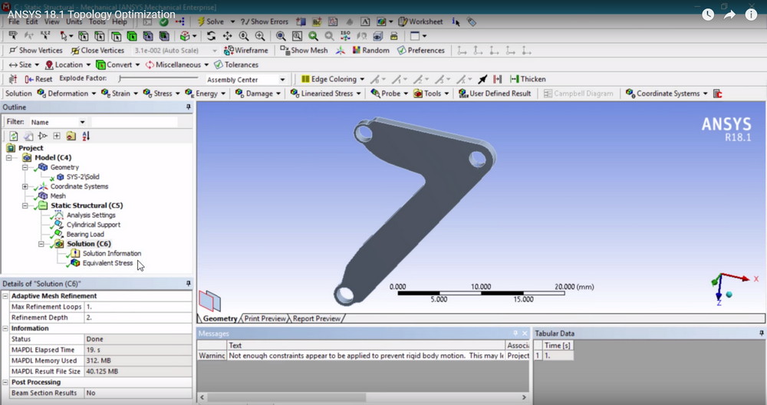Open the Worksheet view
767x405 pixels.
click(420, 21)
